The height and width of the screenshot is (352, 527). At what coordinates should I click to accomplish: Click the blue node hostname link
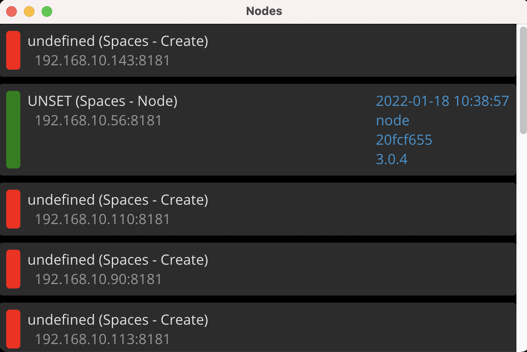click(392, 120)
